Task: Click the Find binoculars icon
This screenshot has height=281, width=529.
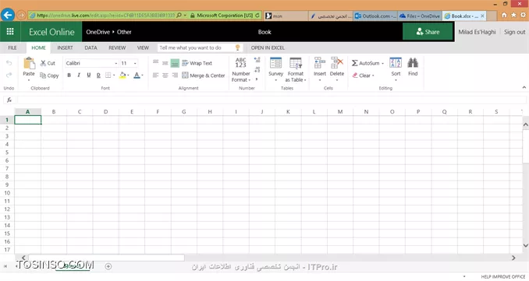Action: click(413, 63)
